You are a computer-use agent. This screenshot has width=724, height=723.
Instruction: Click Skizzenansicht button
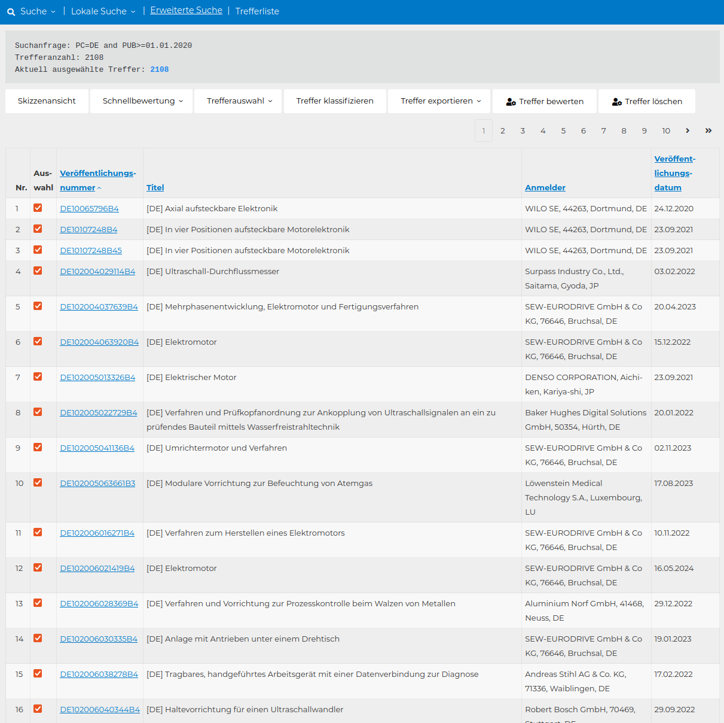(47, 101)
